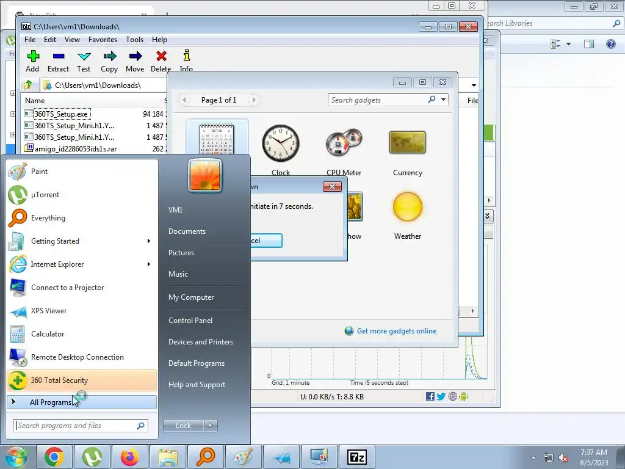Click the Start orb button

pos(16,457)
